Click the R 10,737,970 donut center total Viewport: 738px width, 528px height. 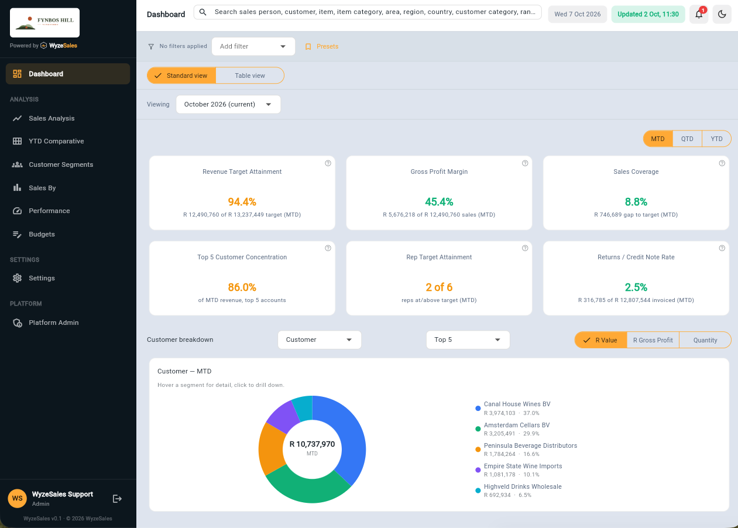[x=312, y=444]
